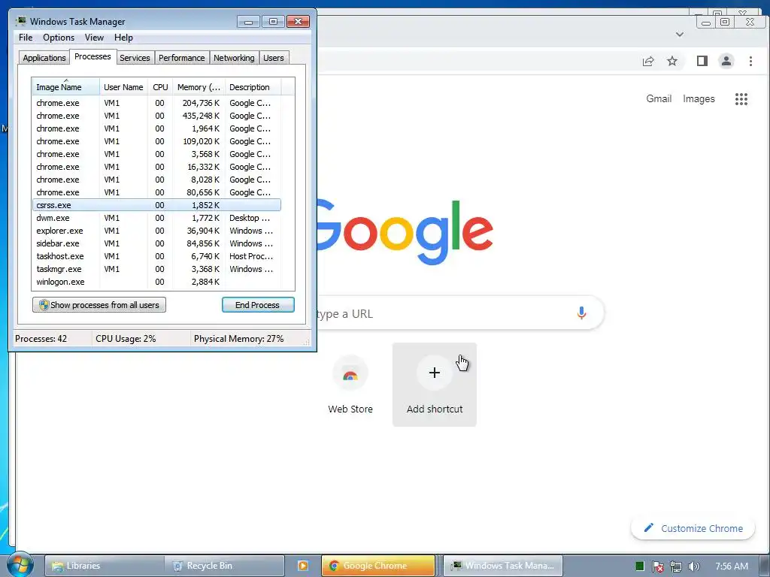Open the Google apps grid icon
770x577 pixels.
pyautogui.click(x=741, y=99)
